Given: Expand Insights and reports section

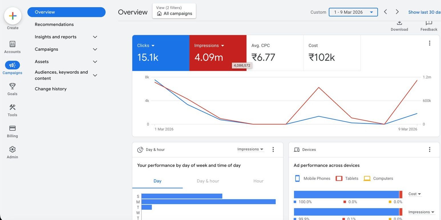Looking at the screenshot, I should pyautogui.click(x=95, y=37).
